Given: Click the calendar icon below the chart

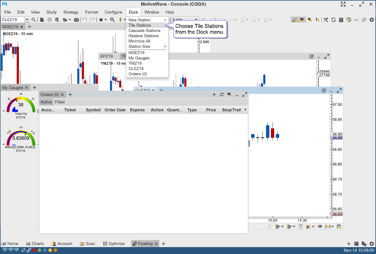Looking at the screenshot, I should pyautogui.click(x=339, y=226).
